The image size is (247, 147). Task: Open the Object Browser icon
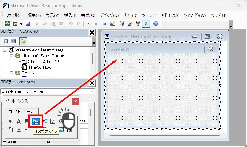click(138, 24)
